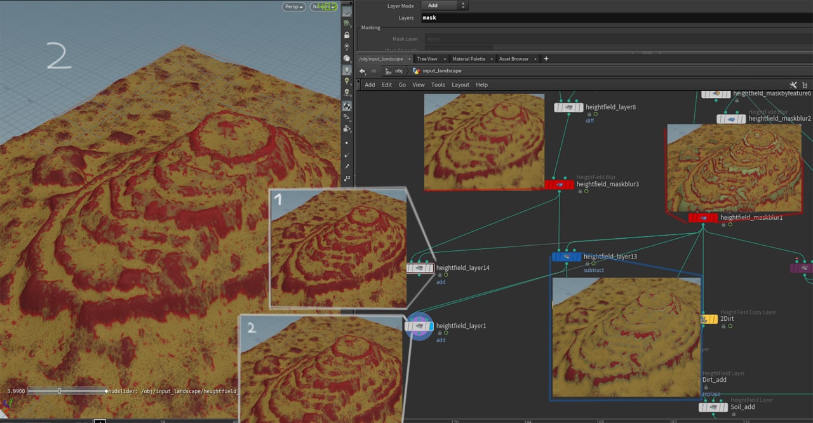Open the Add menu in network editor
Image resolution: width=813 pixels, height=423 pixels.
click(370, 84)
